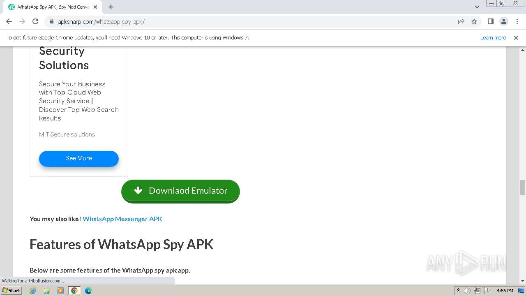Reload the apksharp page
526x296 pixels.
pyautogui.click(x=35, y=21)
